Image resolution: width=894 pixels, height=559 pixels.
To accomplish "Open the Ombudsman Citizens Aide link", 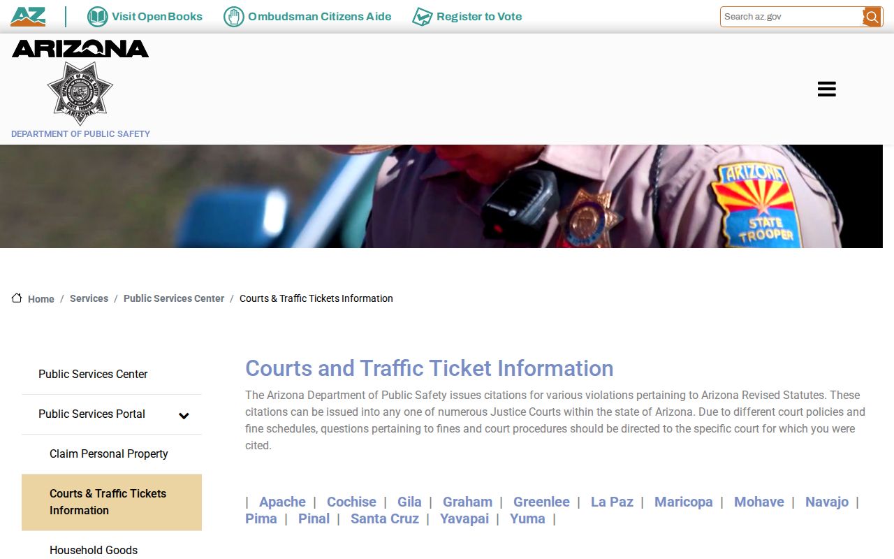I will point(320,17).
